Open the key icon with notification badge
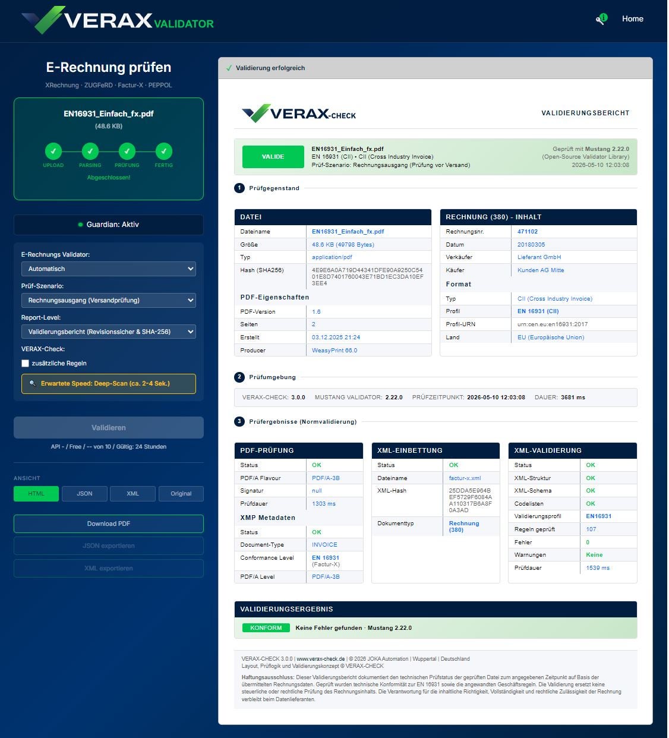This screenshot has width=669, height=738. [x=601, y=19]
